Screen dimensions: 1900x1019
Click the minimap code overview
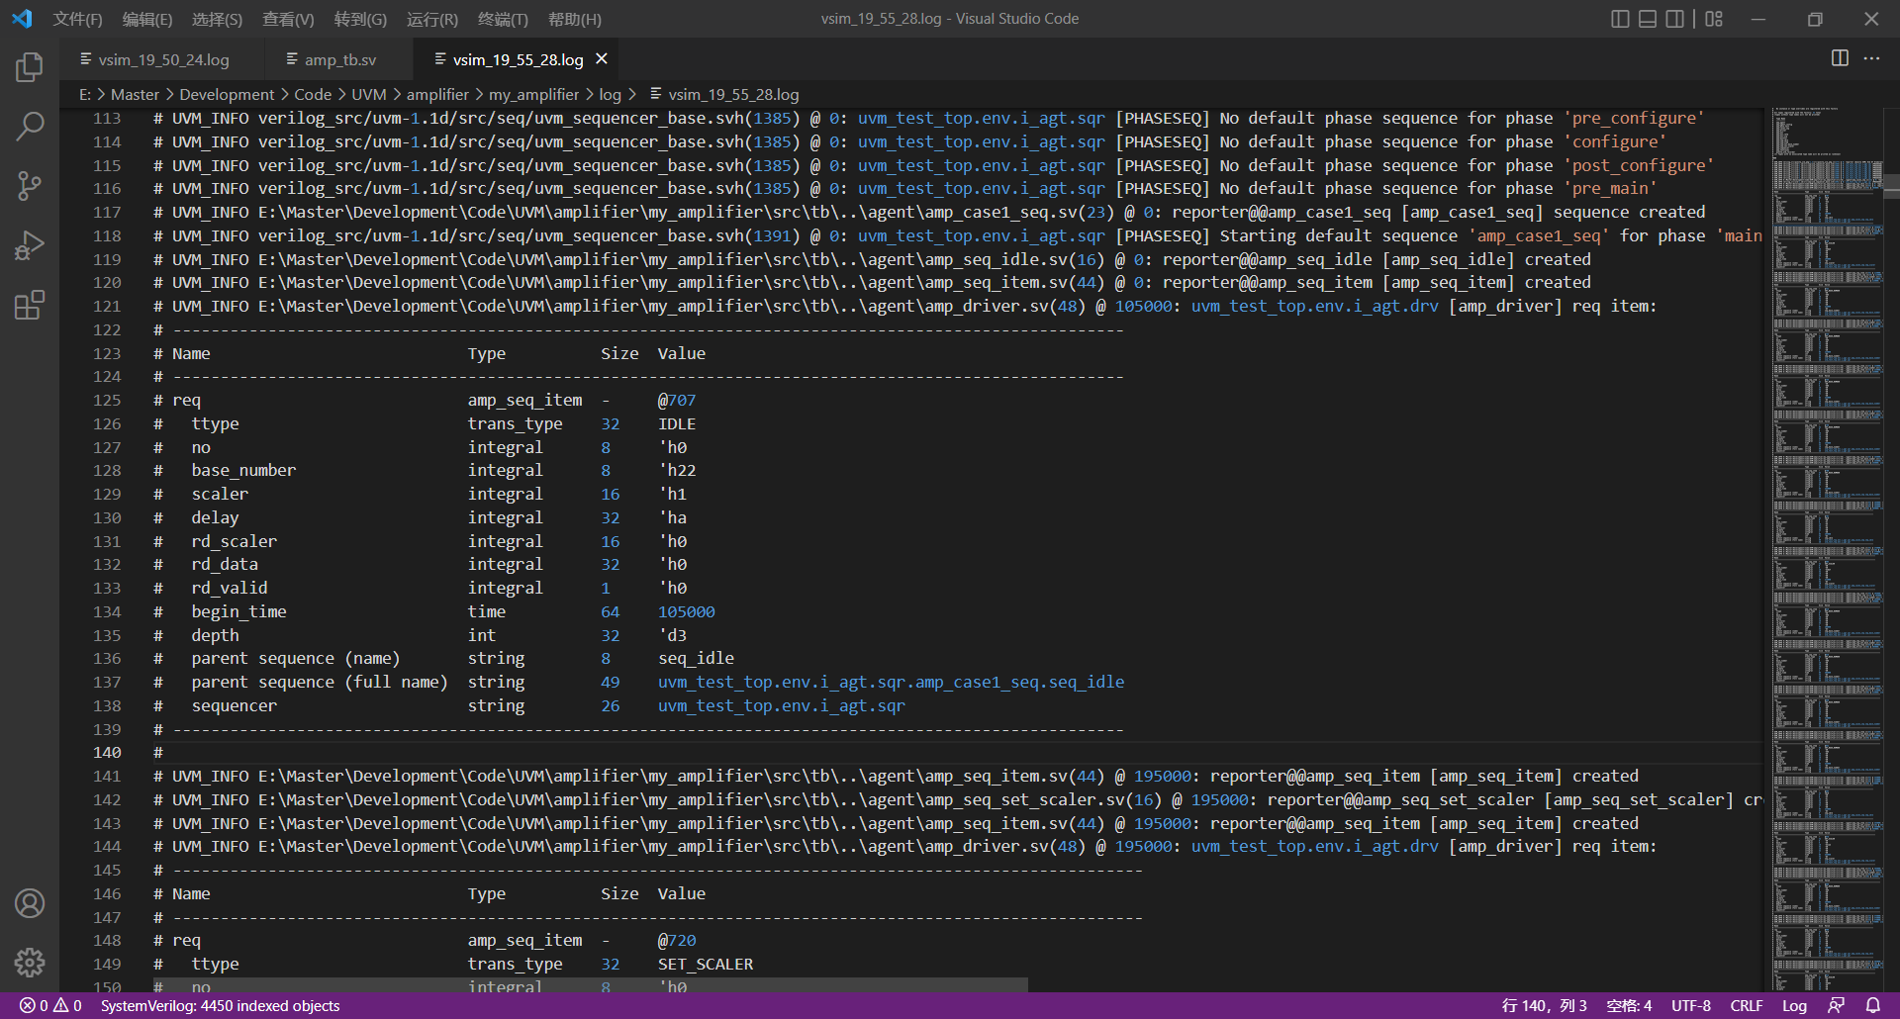point(1827,549)
